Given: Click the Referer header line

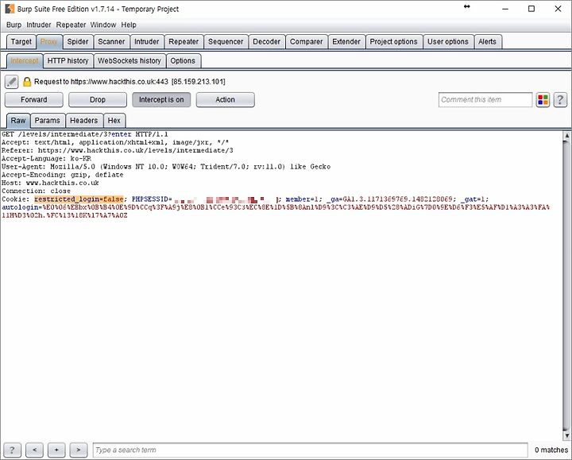Looking at the screenshot, I should [117, 150].
